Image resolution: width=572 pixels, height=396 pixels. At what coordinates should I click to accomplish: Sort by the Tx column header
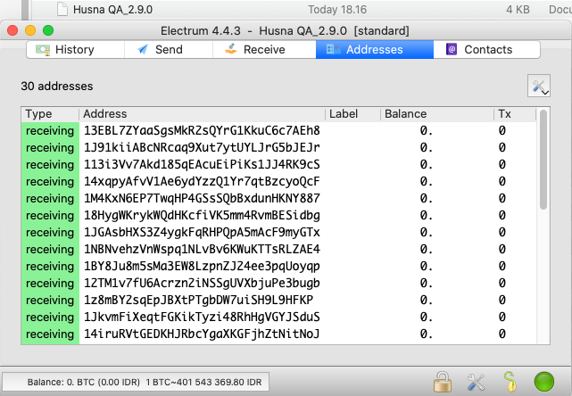click(x=515, y=114)
